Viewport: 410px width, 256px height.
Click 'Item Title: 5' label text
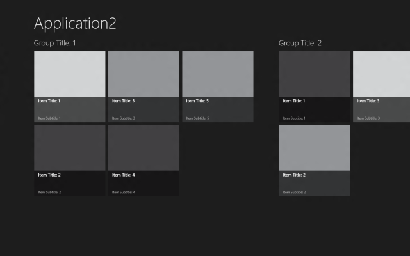coord(197,101)
